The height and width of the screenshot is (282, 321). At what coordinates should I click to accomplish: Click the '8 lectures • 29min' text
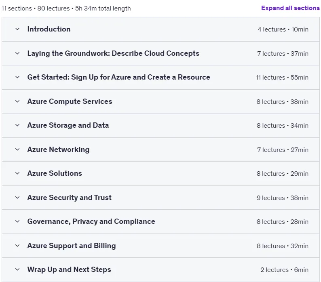[x=283, y=174]
